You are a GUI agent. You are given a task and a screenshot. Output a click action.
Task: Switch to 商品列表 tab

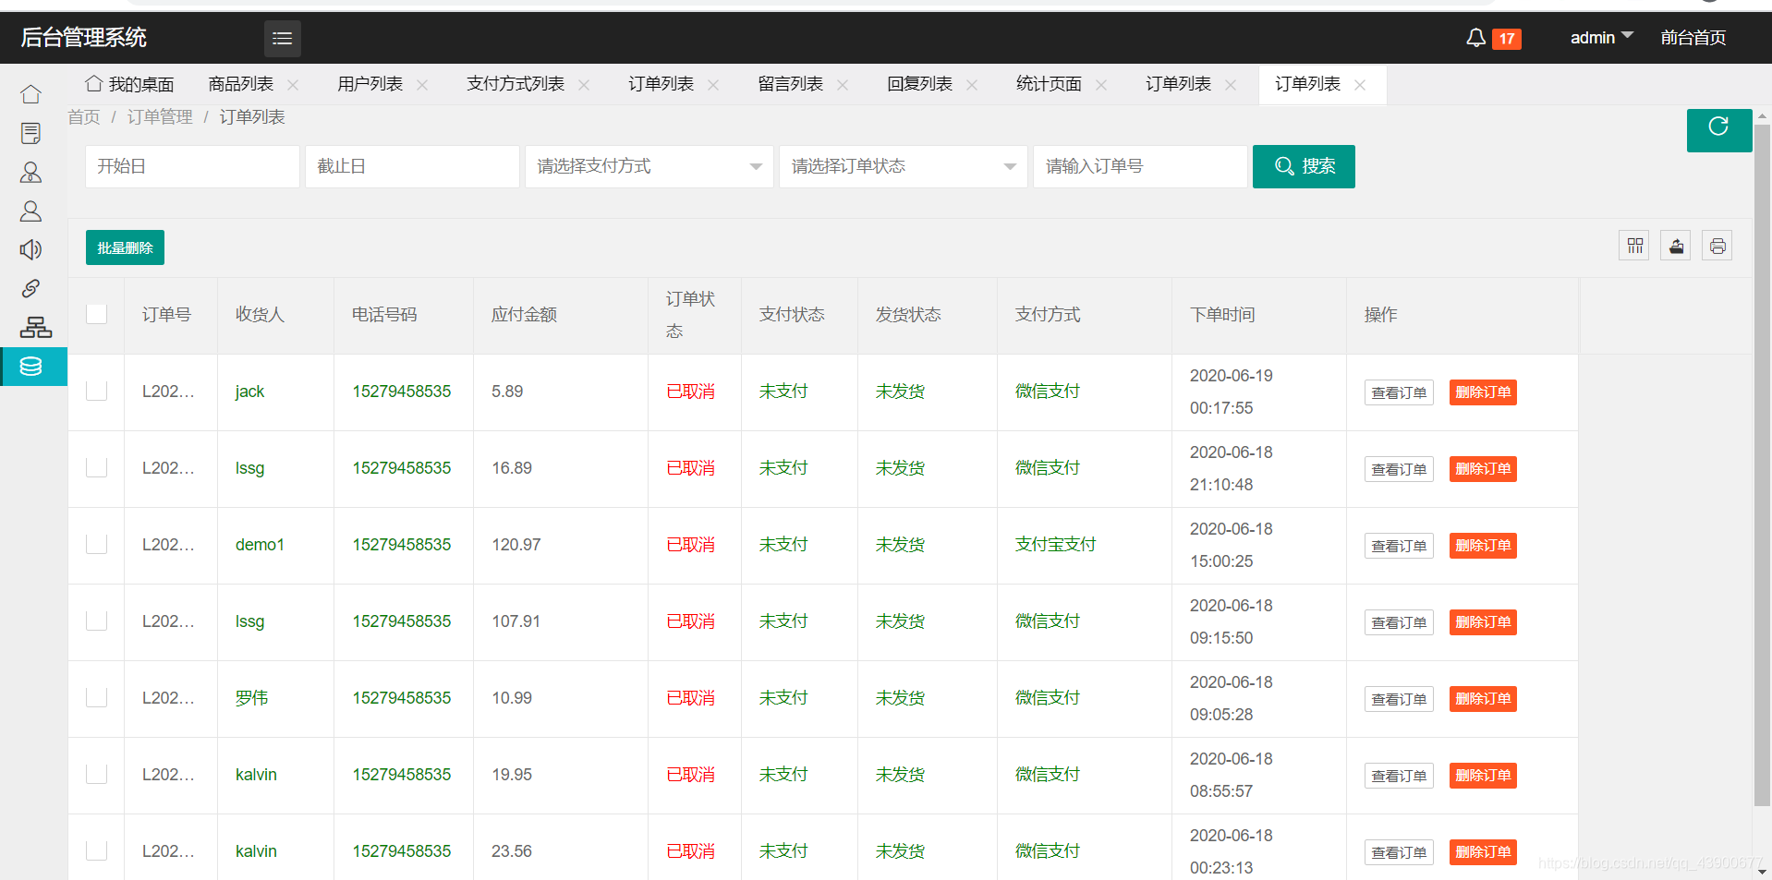click(241, 84)
